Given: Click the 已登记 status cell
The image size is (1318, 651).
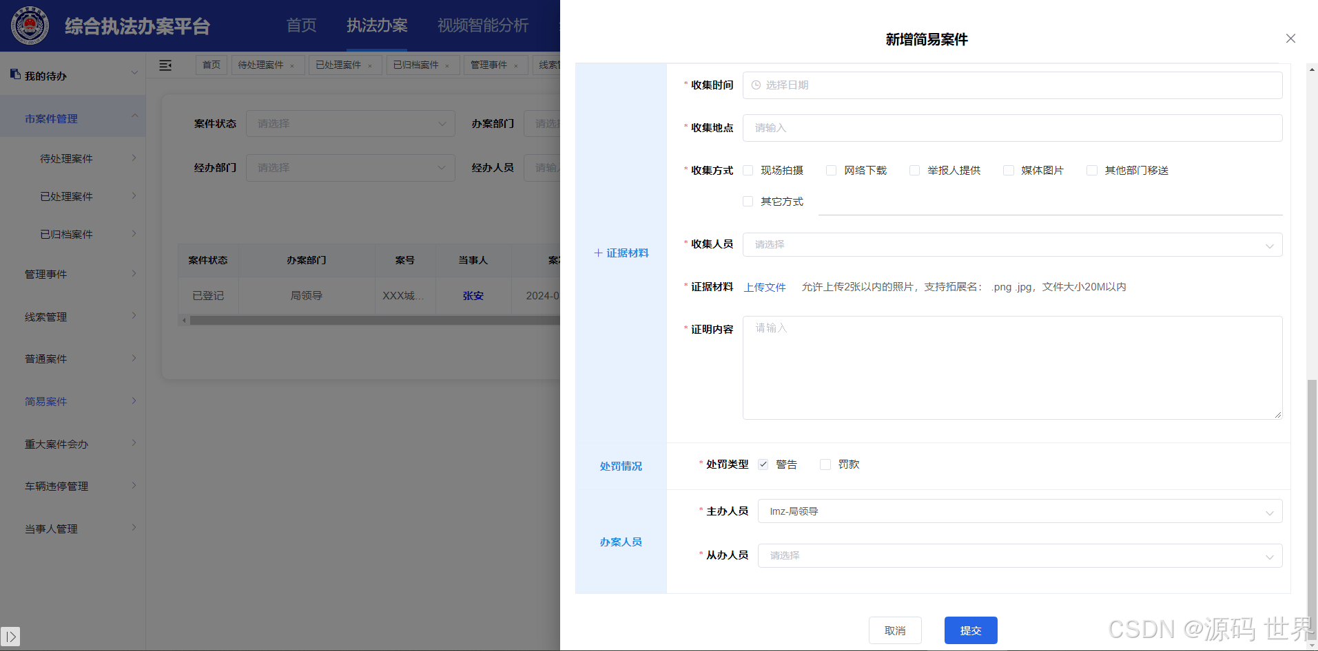Looking at the screenshot, I should coord(208,296).
